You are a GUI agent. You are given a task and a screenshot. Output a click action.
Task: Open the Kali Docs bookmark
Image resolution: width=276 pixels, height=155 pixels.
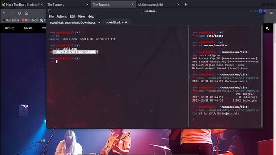coord(30,20)
